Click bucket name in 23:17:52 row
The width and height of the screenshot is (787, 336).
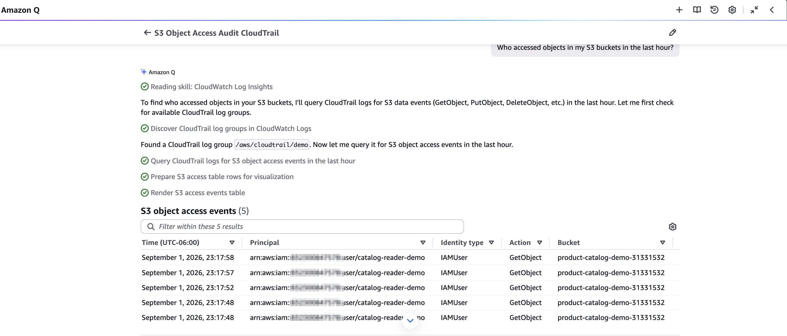[x=611, y=288]
